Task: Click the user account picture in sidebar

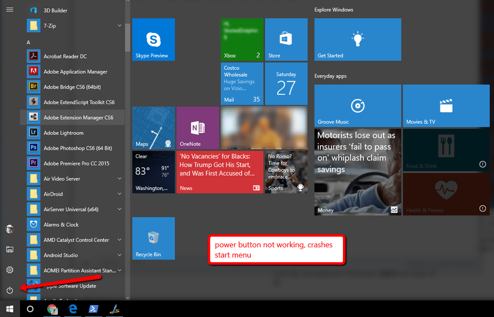Action: (x=10, y=229)
